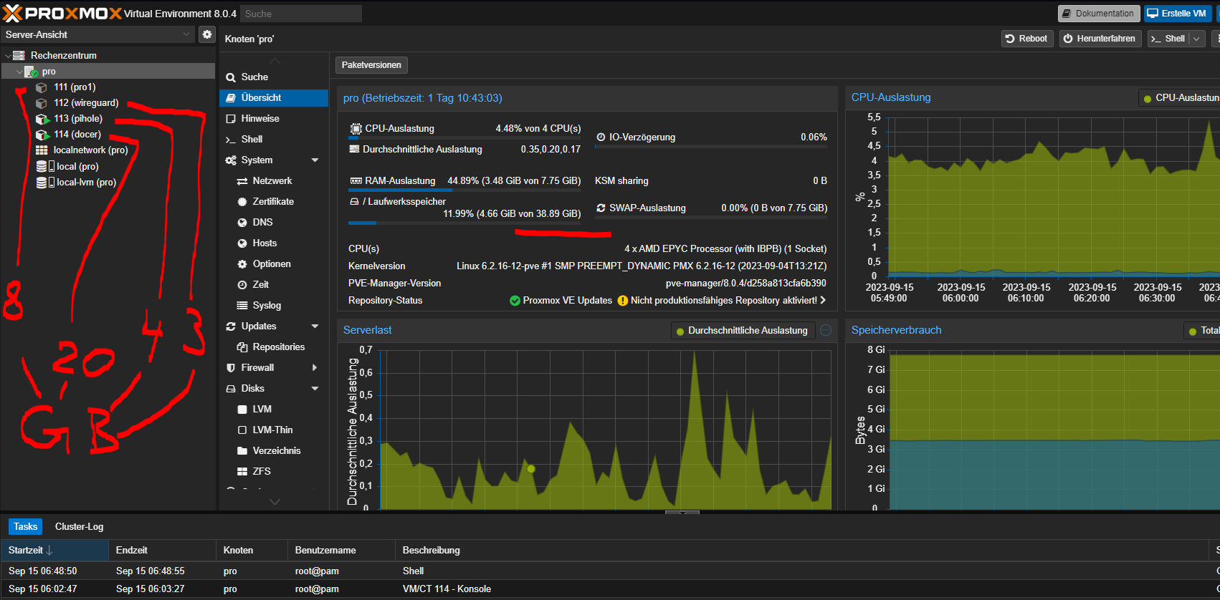Open Dokumentation
This screenshot has height=600, width=1220.
coord(1098,14)
